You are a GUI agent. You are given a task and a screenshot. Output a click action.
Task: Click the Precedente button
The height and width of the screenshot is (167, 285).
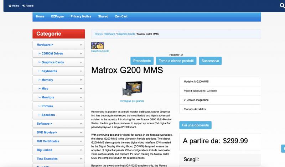(x=142, y=61)
